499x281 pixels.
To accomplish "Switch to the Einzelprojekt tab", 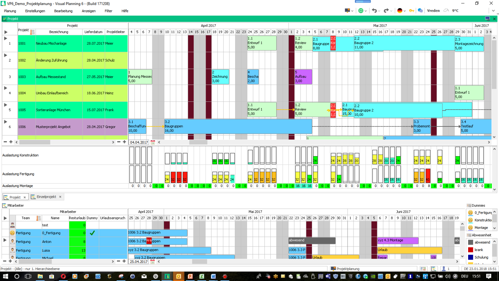I will pyautogui.click(x=46, y=197).
